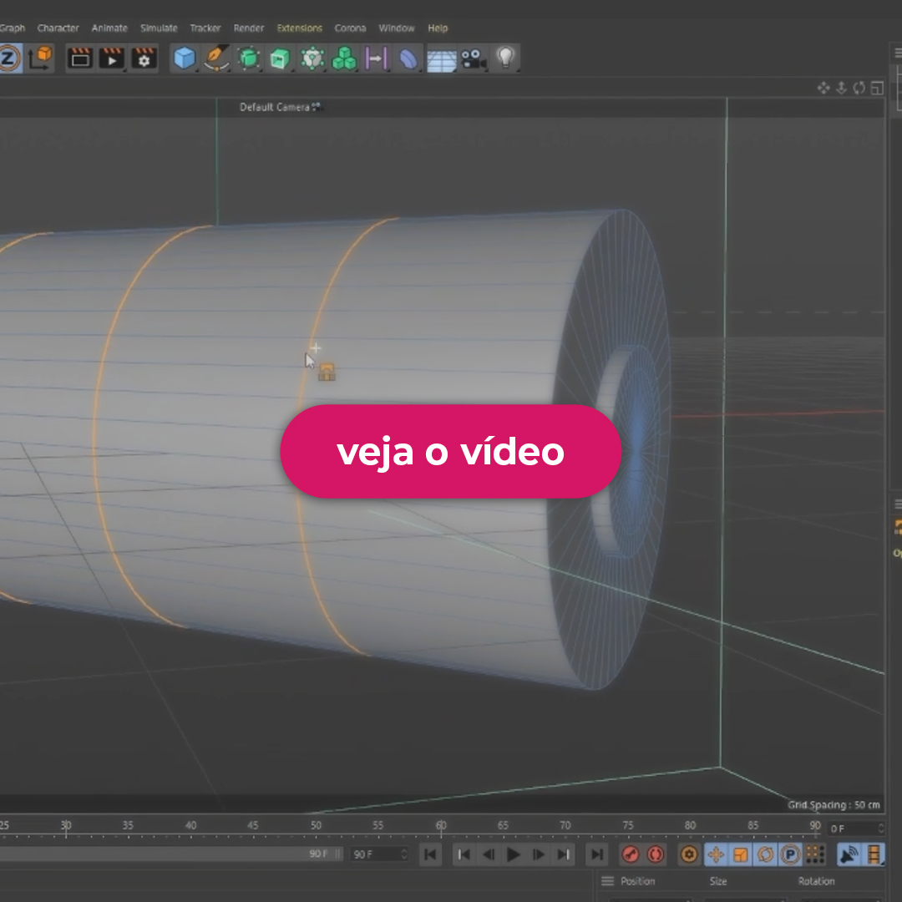The width and height of the screenshot is (902, 902).
Task: Click the Floor grid icon
Action: pos(441,59)
